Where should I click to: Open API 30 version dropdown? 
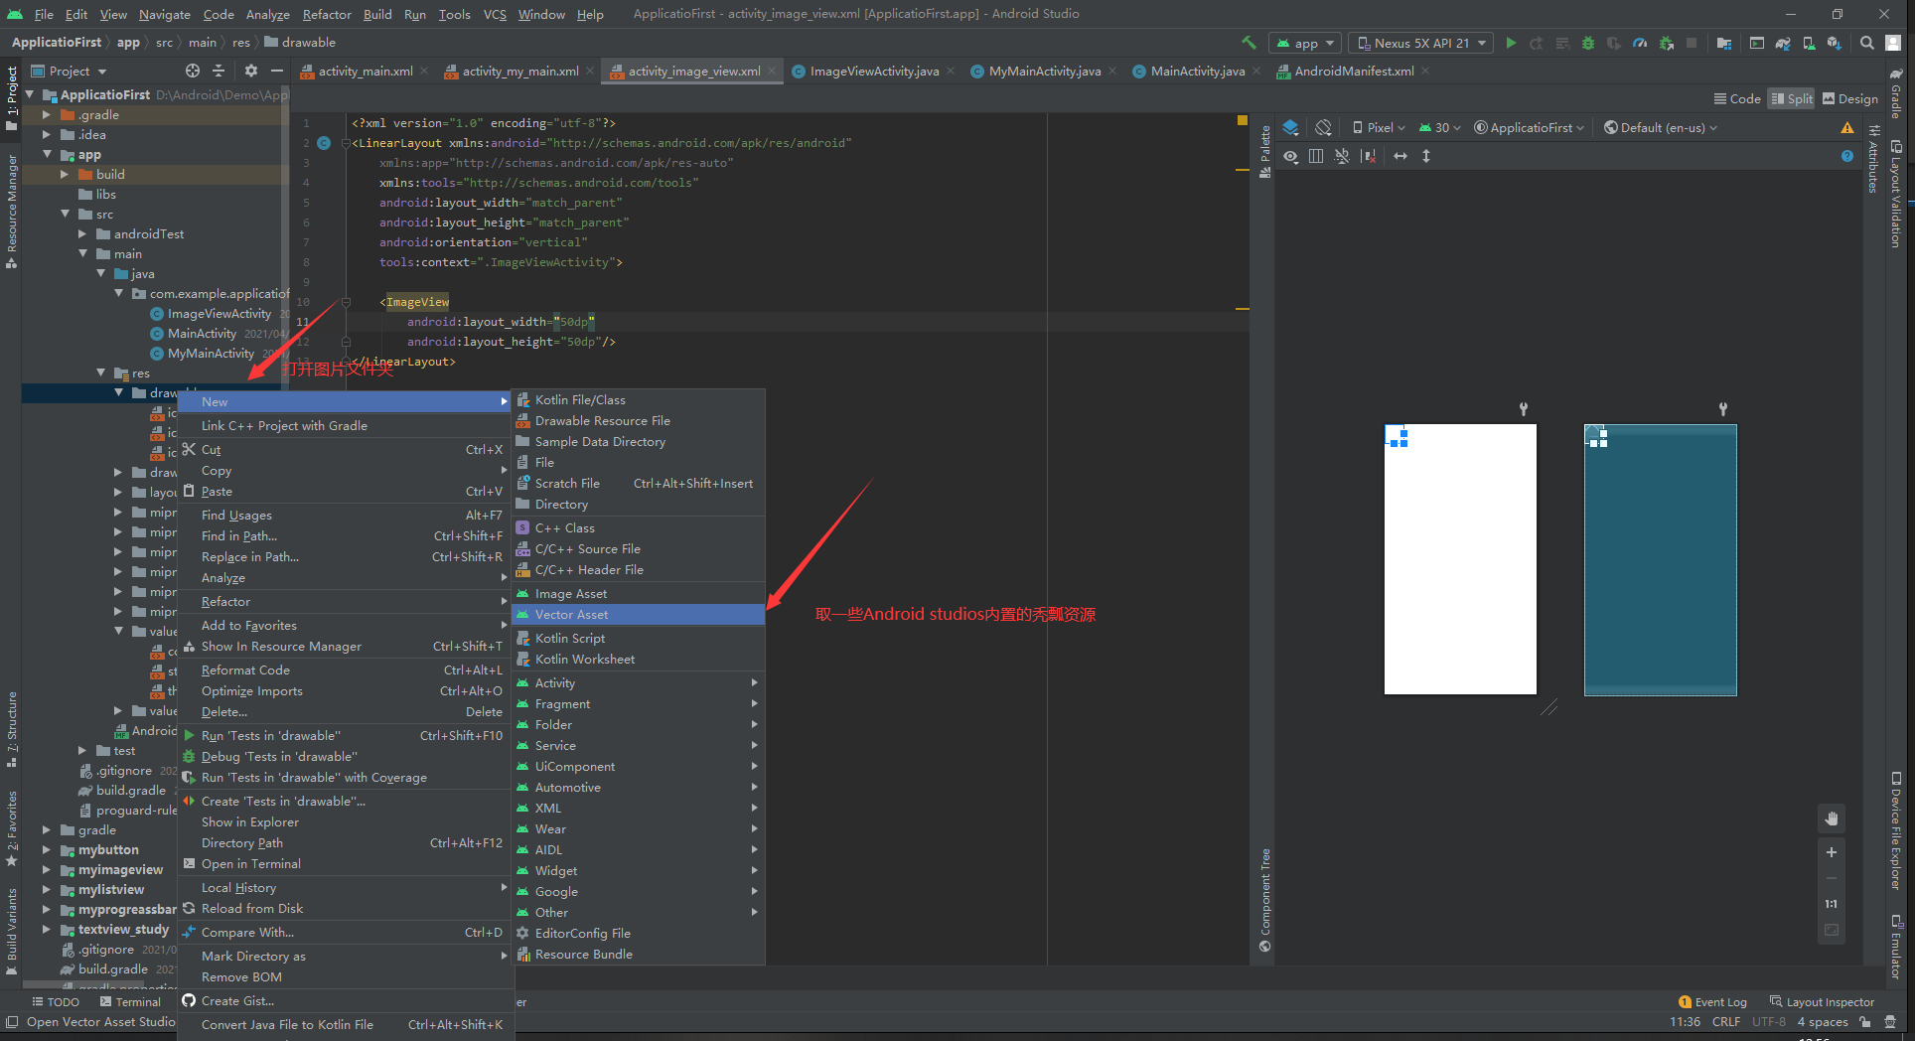1440,127
